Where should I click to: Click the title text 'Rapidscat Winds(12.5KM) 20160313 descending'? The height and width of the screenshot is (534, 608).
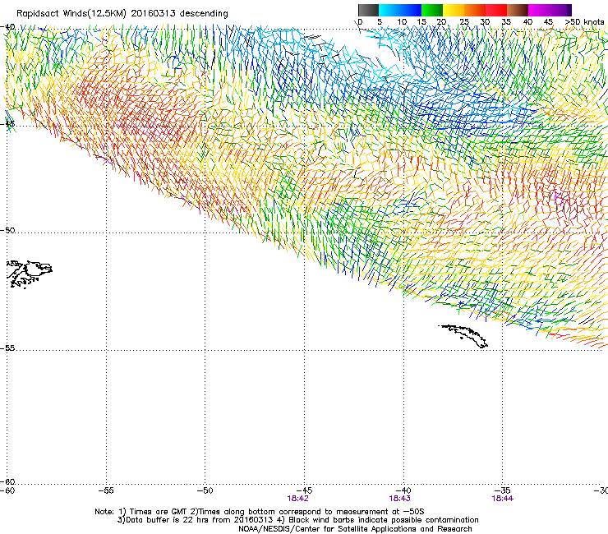coord(122,13)
